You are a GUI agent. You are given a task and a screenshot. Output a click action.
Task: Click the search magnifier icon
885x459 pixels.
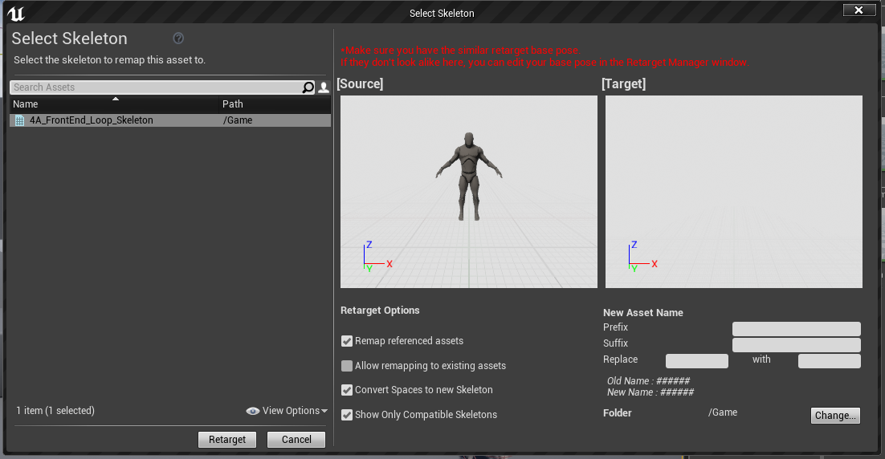308,87
